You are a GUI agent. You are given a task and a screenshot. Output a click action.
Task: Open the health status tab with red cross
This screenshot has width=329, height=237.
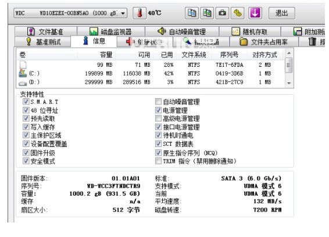[x=145, y=42]
